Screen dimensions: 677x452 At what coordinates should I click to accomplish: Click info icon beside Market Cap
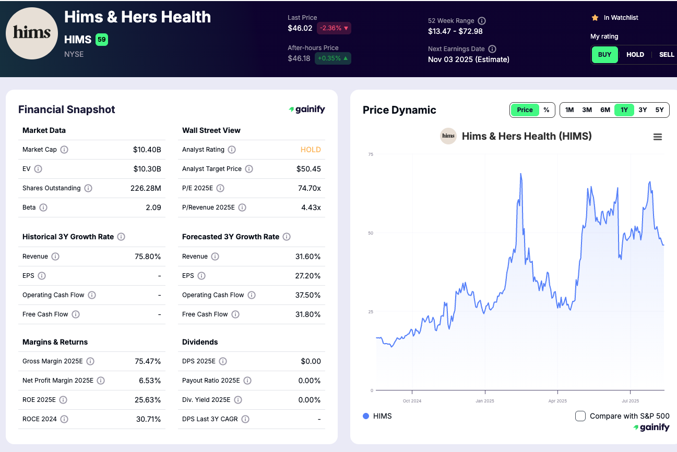[64, 150]
